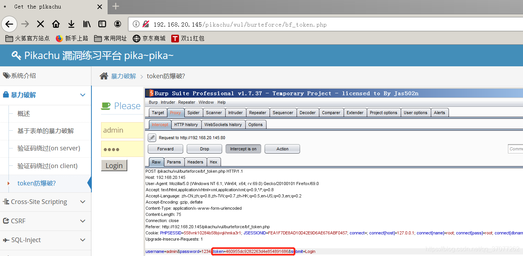This screenshot has width=523, height=256.
Task: Click the home icon in the breadcrumb
Action: (x=104, y=76)
